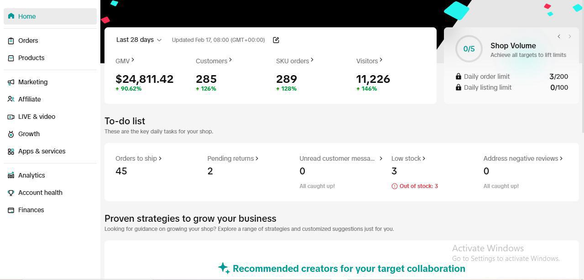The height and width of the screenshot is (280, 584).
Task: Click the Pending returns link
Action: 230,158
